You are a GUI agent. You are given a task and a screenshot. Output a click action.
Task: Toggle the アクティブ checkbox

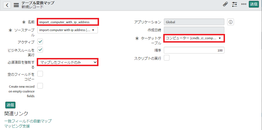(x=40, y=41)
